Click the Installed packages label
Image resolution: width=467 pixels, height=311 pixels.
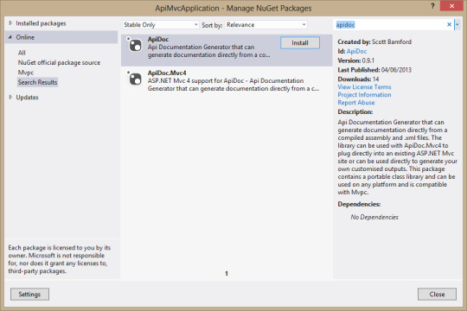click(x=41, y=23)
